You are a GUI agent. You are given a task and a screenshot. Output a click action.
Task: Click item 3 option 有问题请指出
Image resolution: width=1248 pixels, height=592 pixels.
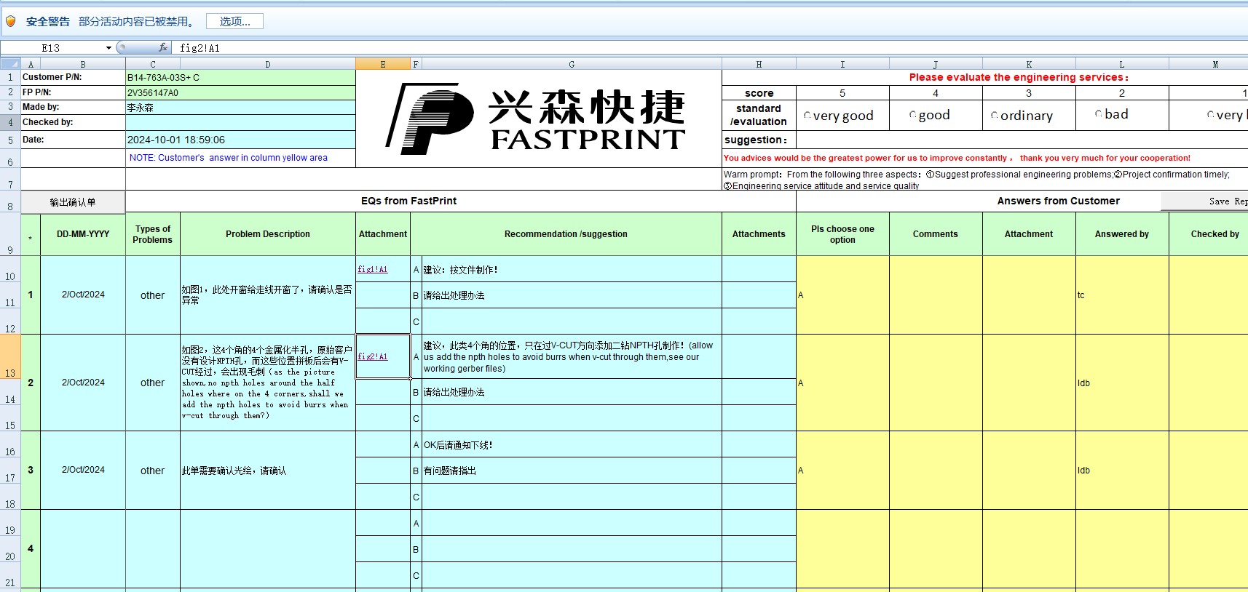(572, 471)
